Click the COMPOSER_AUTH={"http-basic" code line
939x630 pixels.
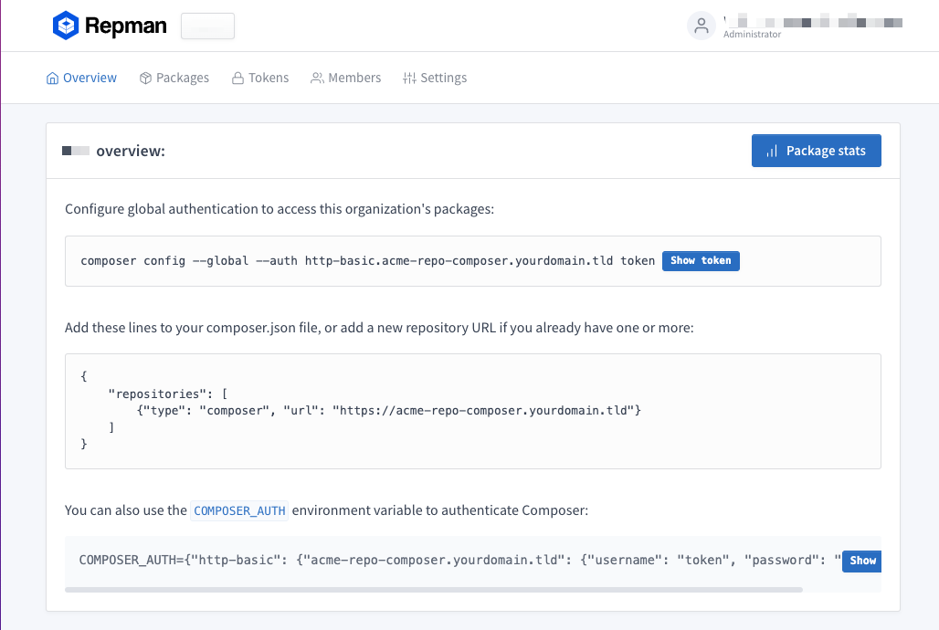pyautogui.click(x=460, y=560)
